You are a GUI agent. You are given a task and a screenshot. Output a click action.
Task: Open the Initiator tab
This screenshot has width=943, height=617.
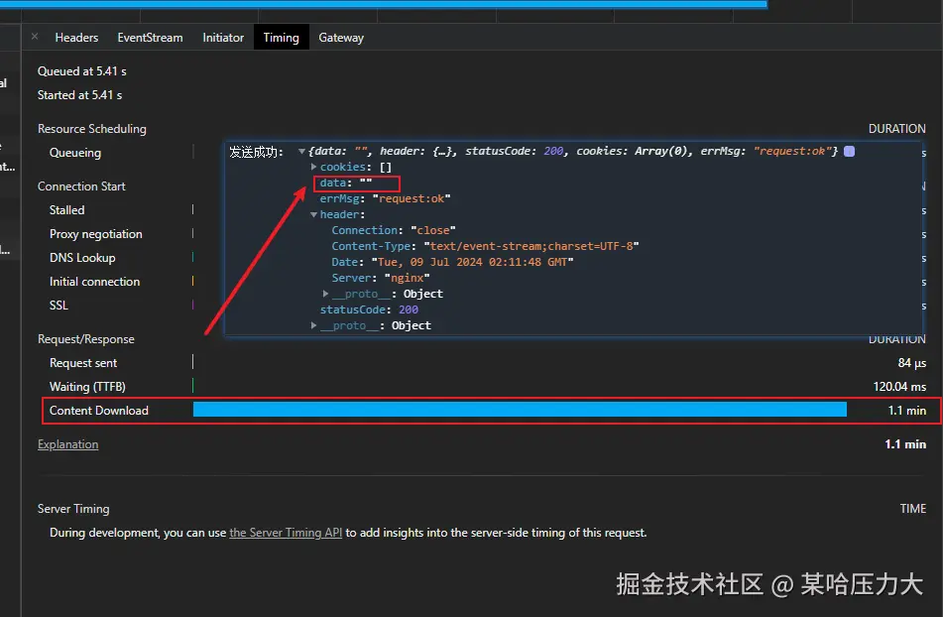click(x=223, y=38)
